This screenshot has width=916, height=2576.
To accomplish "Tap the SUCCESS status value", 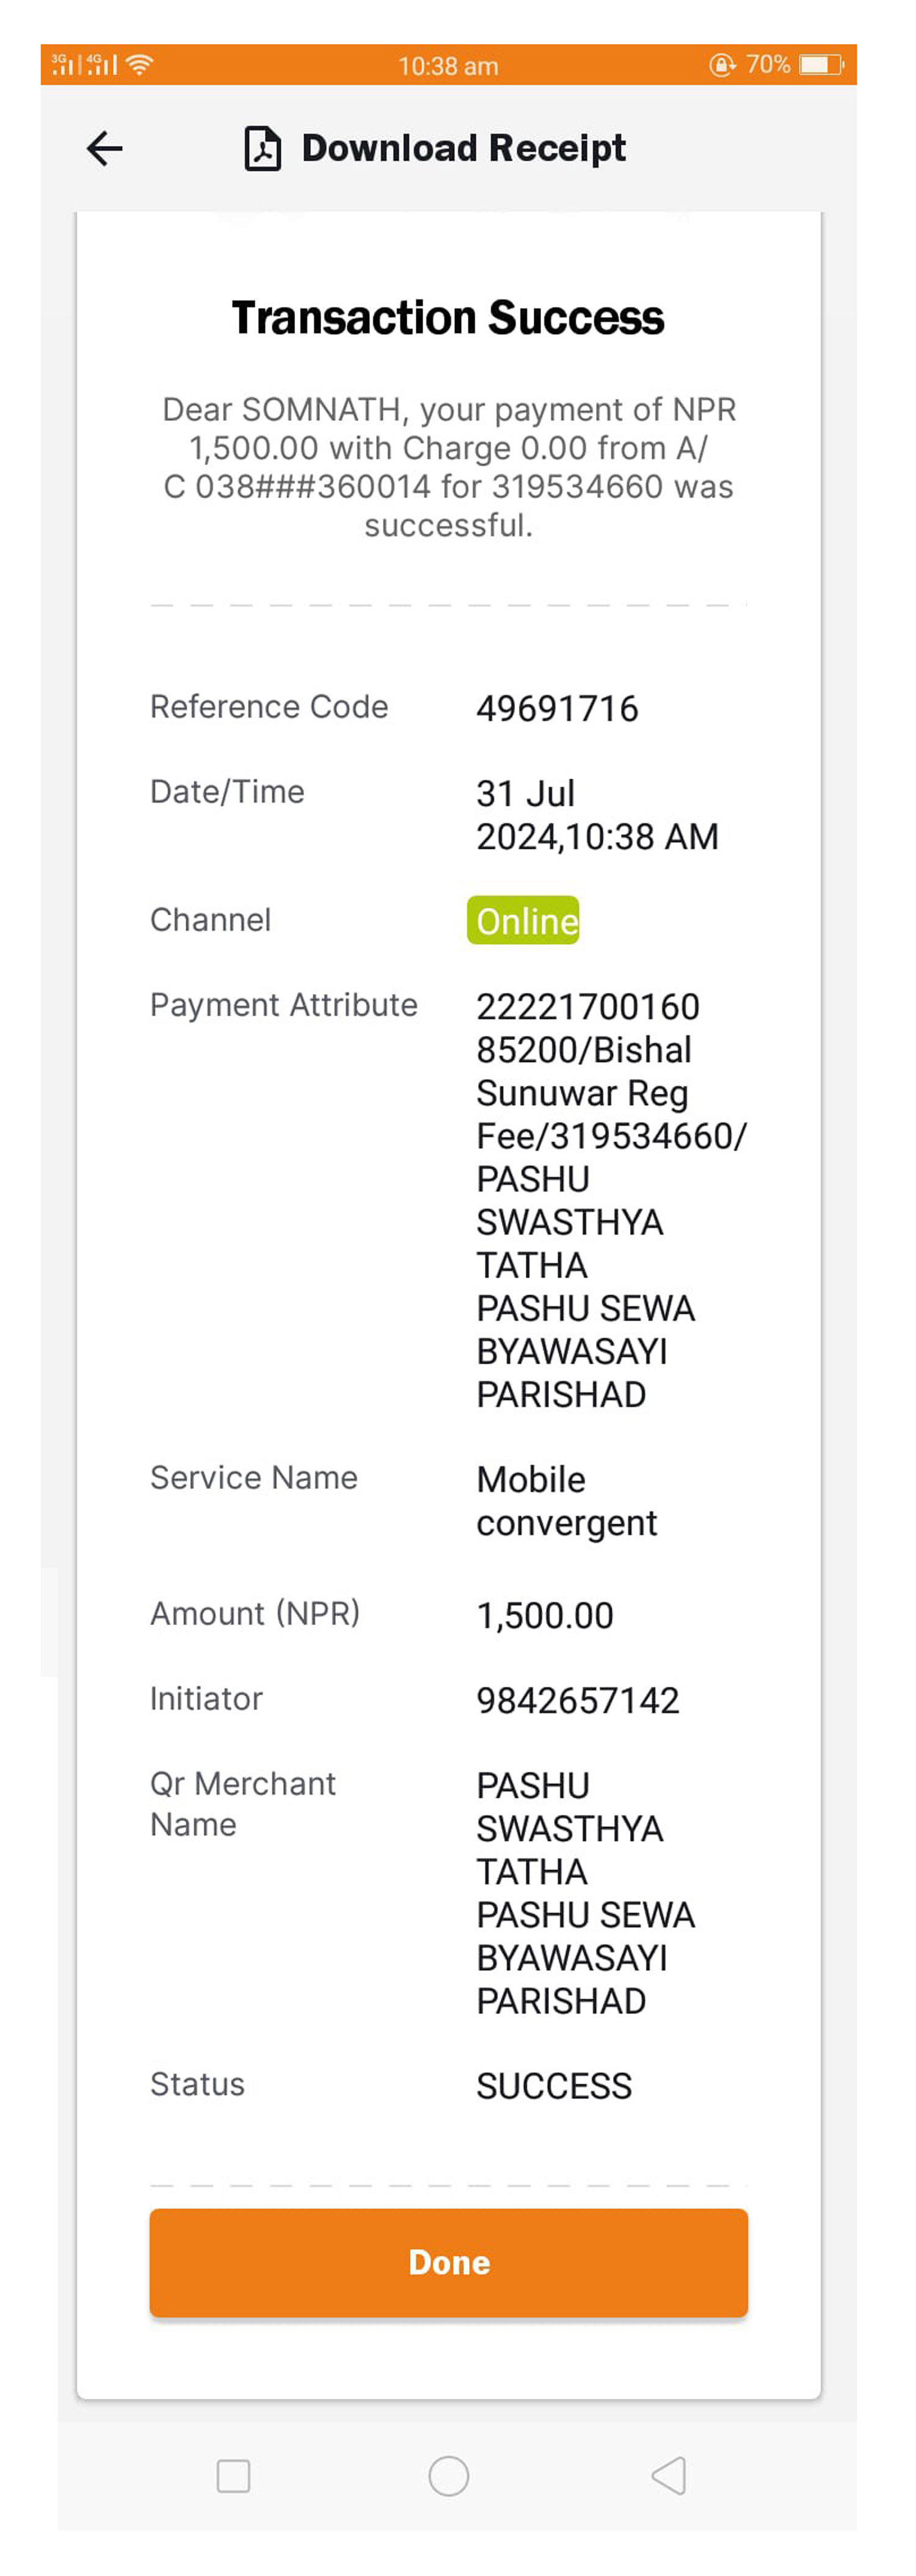I will click(x=554, y=2086).
